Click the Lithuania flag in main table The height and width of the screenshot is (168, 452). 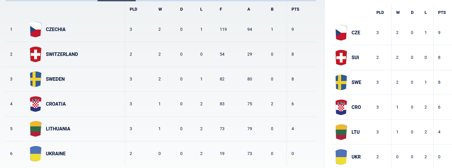[x=36, y=129]
